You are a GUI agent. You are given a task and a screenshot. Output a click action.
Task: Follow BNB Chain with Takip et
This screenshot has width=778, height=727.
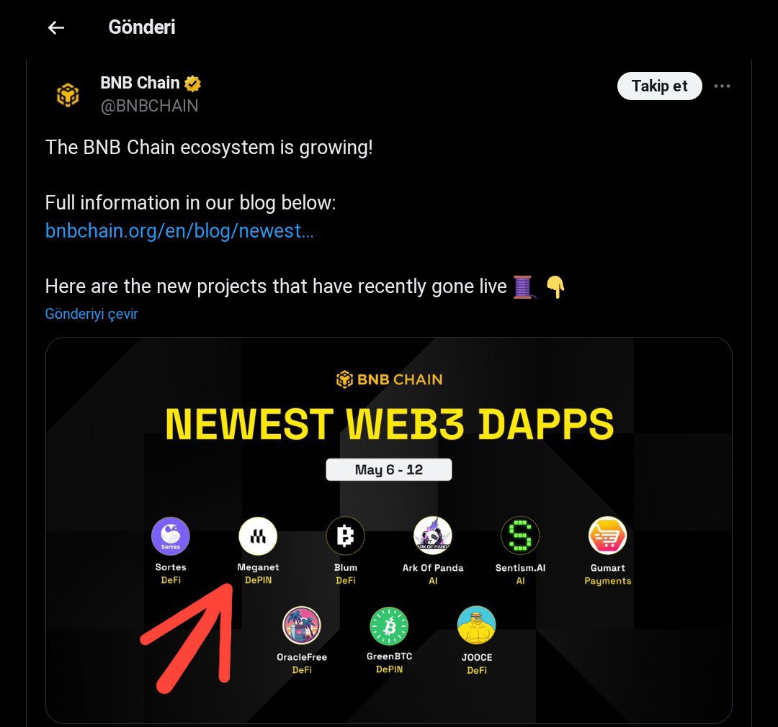pos(659,86)
